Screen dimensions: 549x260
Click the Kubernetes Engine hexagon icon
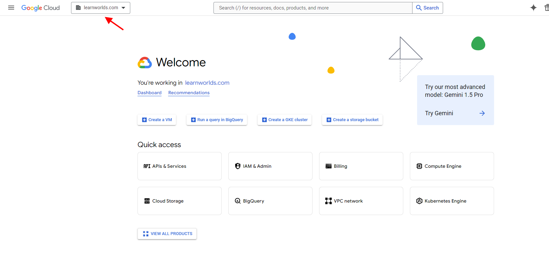[x=419, y=201]
